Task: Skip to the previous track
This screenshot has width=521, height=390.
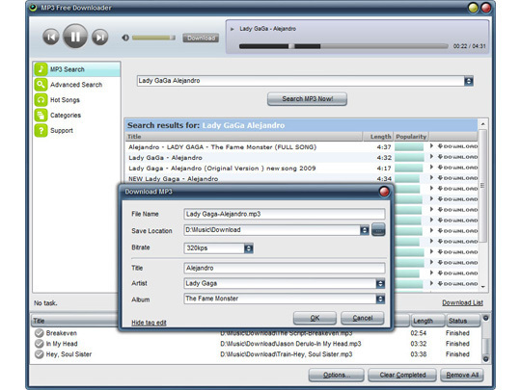Action: click(x=51, y=37)
